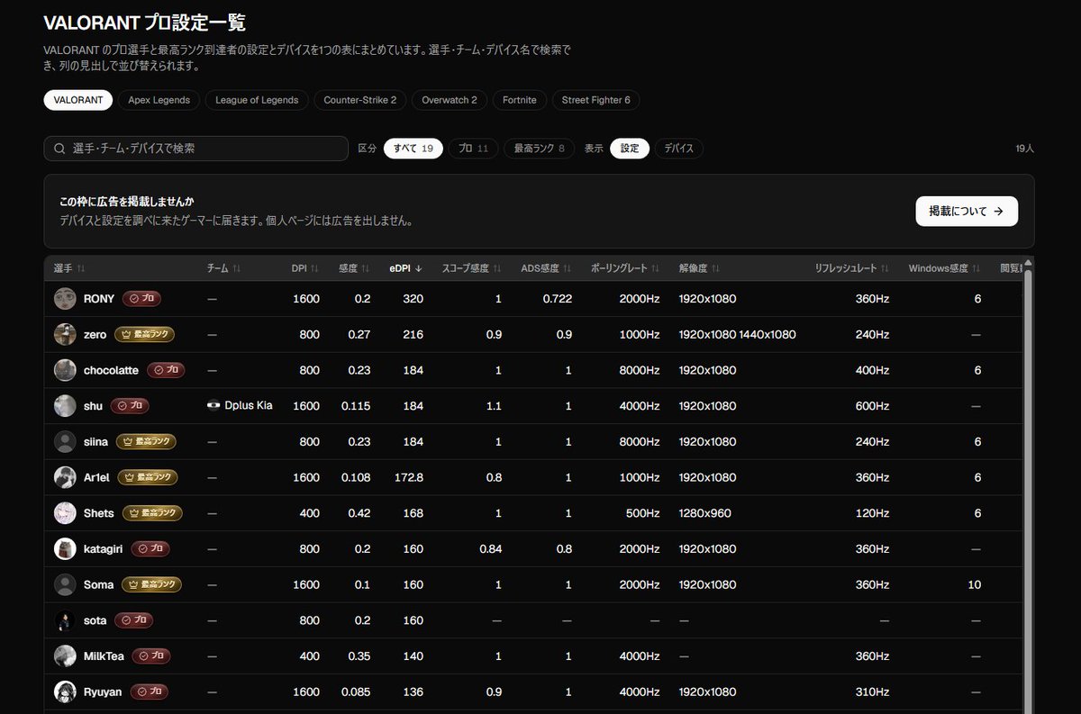1081x714 pixels.
Task: Click sota's eDPI value 160
Action: point(413,620)
